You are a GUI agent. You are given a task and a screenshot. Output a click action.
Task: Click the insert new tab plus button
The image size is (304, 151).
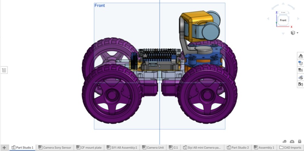tap(4, 148)
